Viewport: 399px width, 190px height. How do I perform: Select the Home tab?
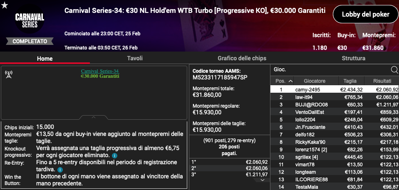45,59
